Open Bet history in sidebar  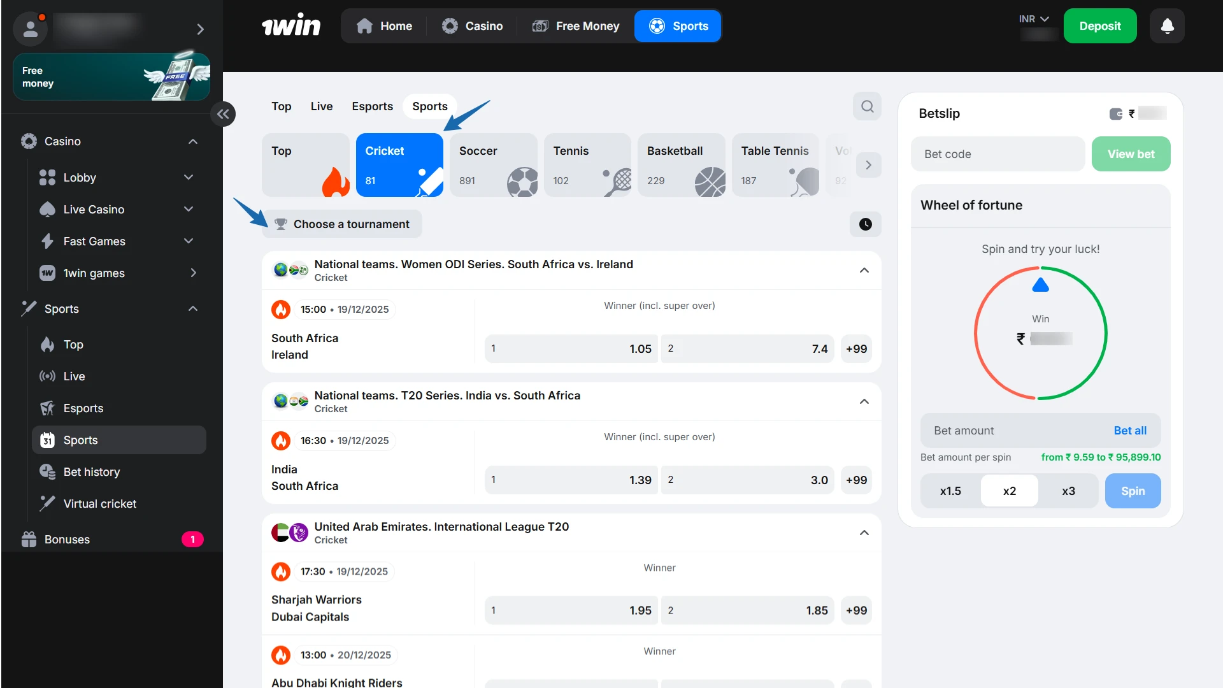92,472
